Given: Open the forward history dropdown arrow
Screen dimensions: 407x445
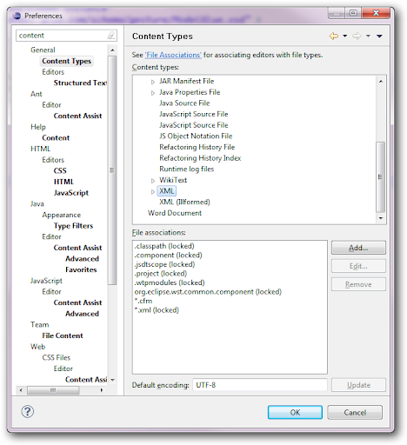Looking at the screenshot, I should (x=368, y=36).
